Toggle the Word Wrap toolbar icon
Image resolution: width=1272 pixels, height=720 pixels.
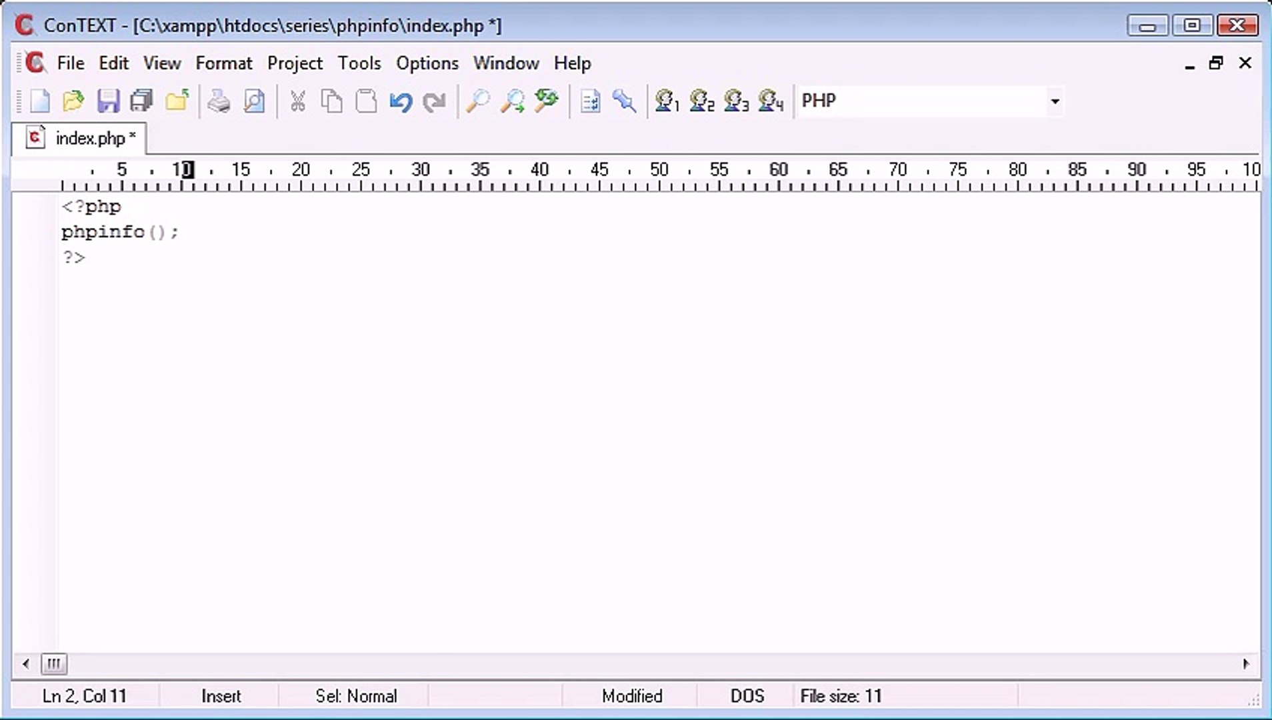coord(590,101)
